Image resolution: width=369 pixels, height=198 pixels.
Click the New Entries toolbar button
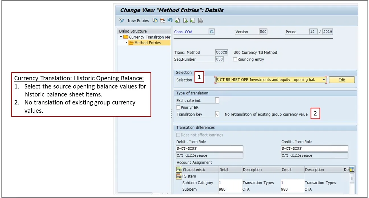138,20
